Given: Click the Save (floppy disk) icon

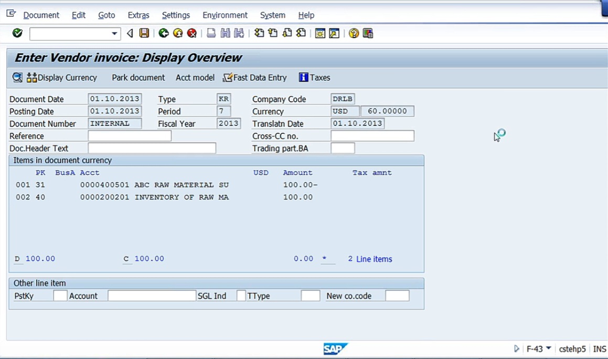Looking at the screenshot, I should (144, 34).
